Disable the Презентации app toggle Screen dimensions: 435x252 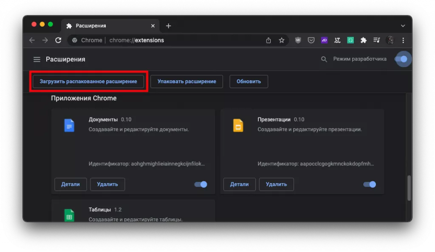click(x=370, y=184)
